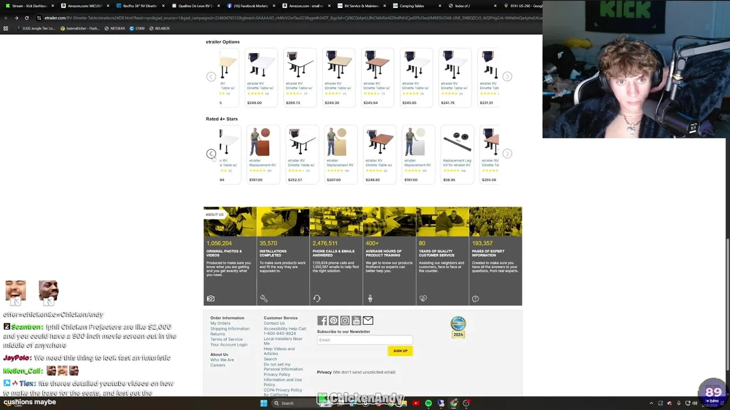Next arrow of Rated 4+ Stars carousel

pyautogui.click(x=507, y=154)
